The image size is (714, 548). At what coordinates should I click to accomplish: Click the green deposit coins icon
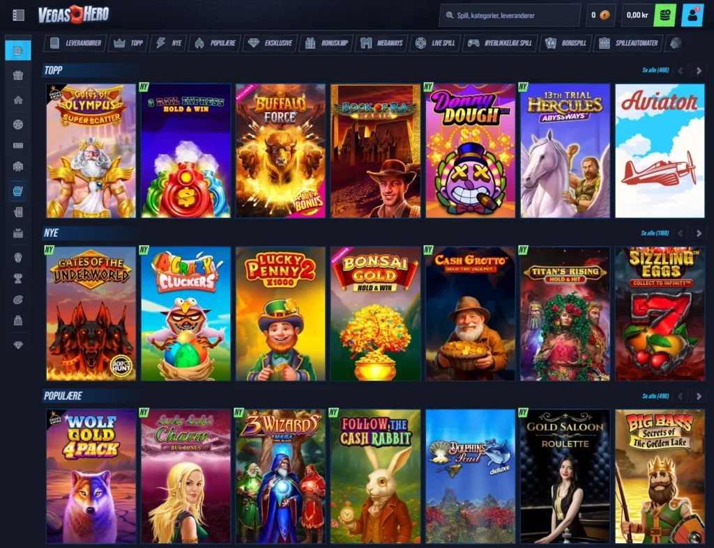point(664,15)
